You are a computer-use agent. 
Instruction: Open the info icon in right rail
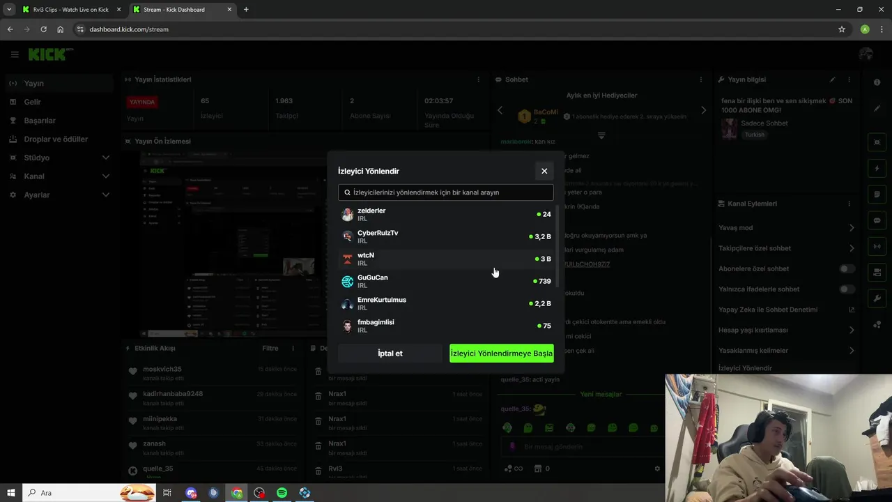click(x=877, y=82)
